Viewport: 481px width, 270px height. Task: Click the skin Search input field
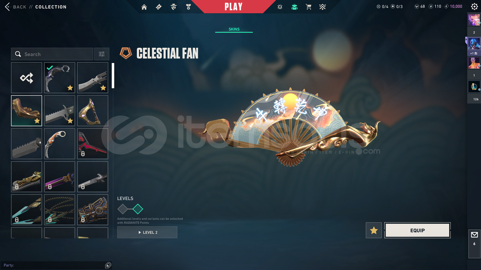pyautogui.click(x=52, y=54)
